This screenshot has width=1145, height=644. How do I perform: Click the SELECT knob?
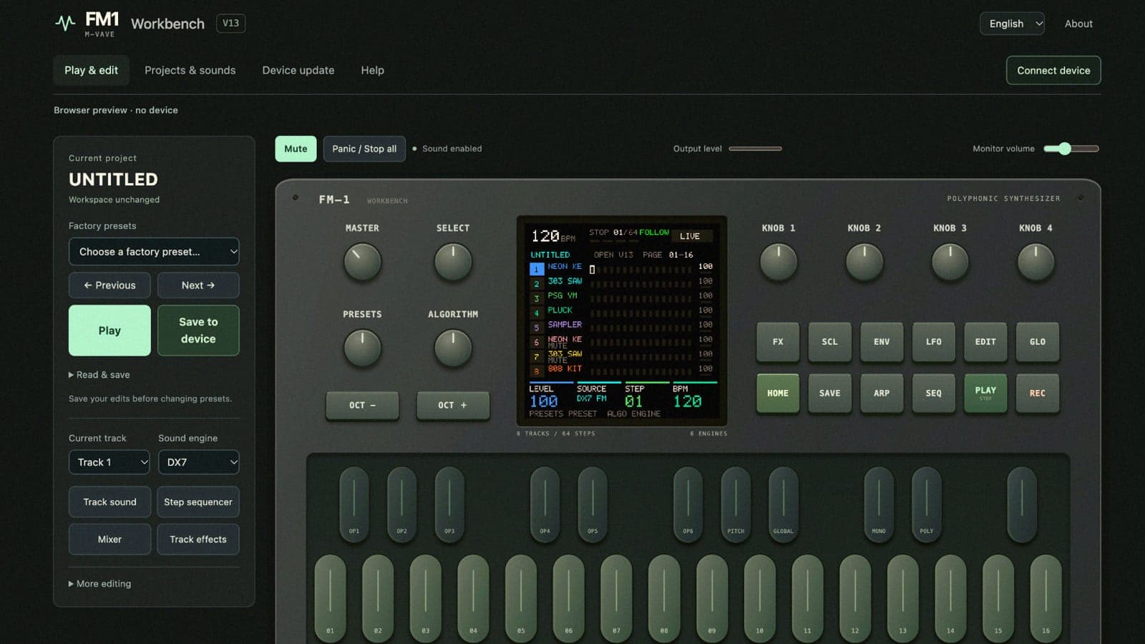coord(453,262)
